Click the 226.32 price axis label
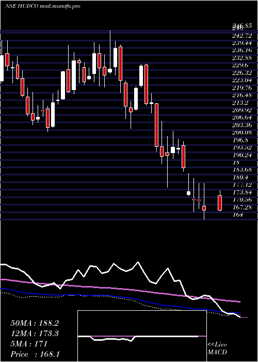Screen dimensions: 258x362 (242, 73)
